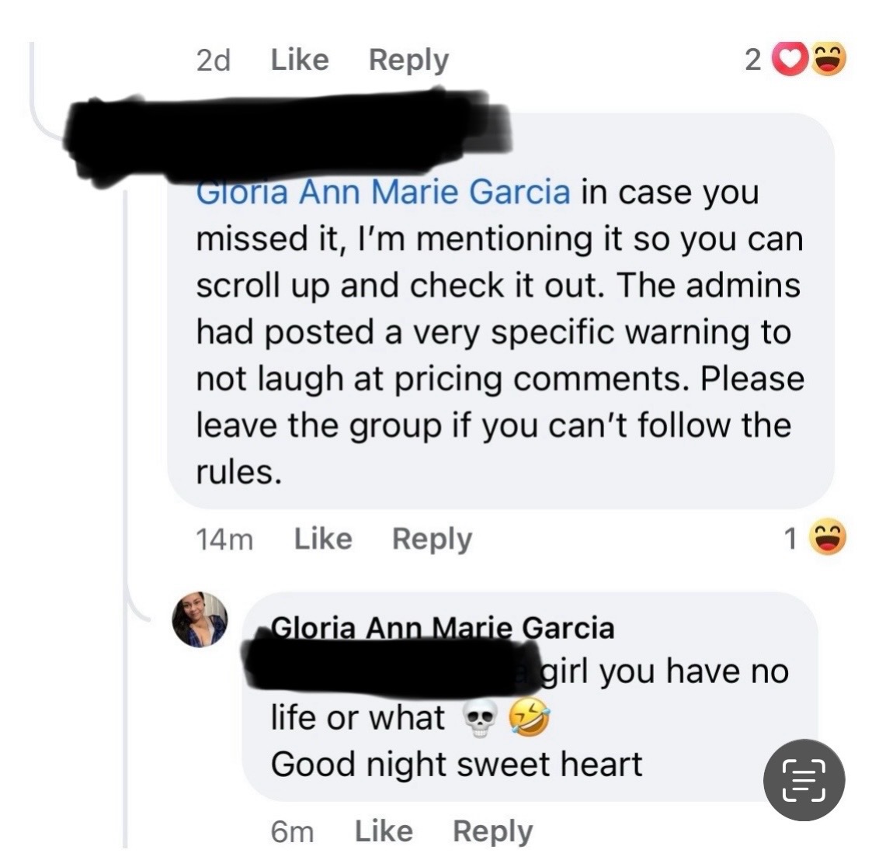
Task: Tap the redacted commenter name above the 14m comment
Action: 287,136
